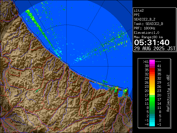The image size is (177, 133).
Task: Click the PRF: 1800Hz text
Action: click(x=145, y=28)
